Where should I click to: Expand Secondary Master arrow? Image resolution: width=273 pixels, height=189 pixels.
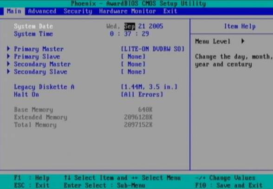[x=8, y=64]
